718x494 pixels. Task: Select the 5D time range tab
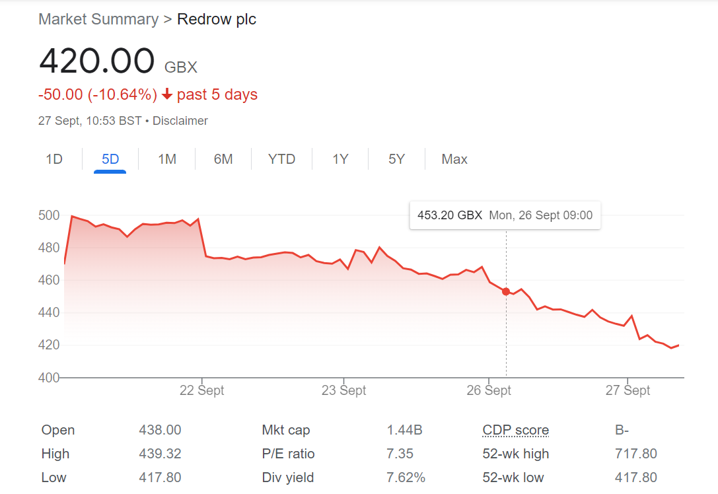pos(110,159)
